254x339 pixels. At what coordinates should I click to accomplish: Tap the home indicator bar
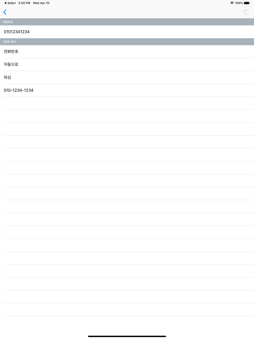point(127,336)
